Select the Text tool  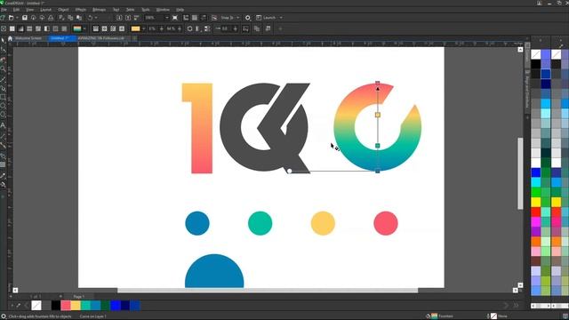3,125
